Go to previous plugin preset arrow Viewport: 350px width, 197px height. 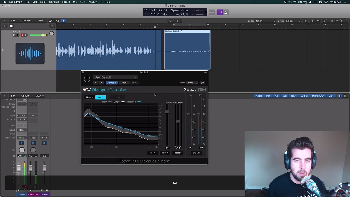[95, 83]
